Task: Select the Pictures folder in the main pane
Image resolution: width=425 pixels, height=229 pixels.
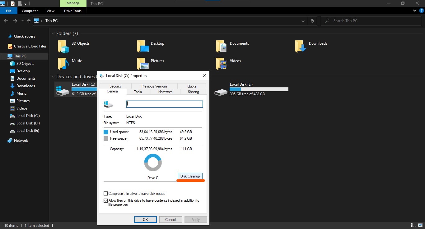Action: pos(150,64)
